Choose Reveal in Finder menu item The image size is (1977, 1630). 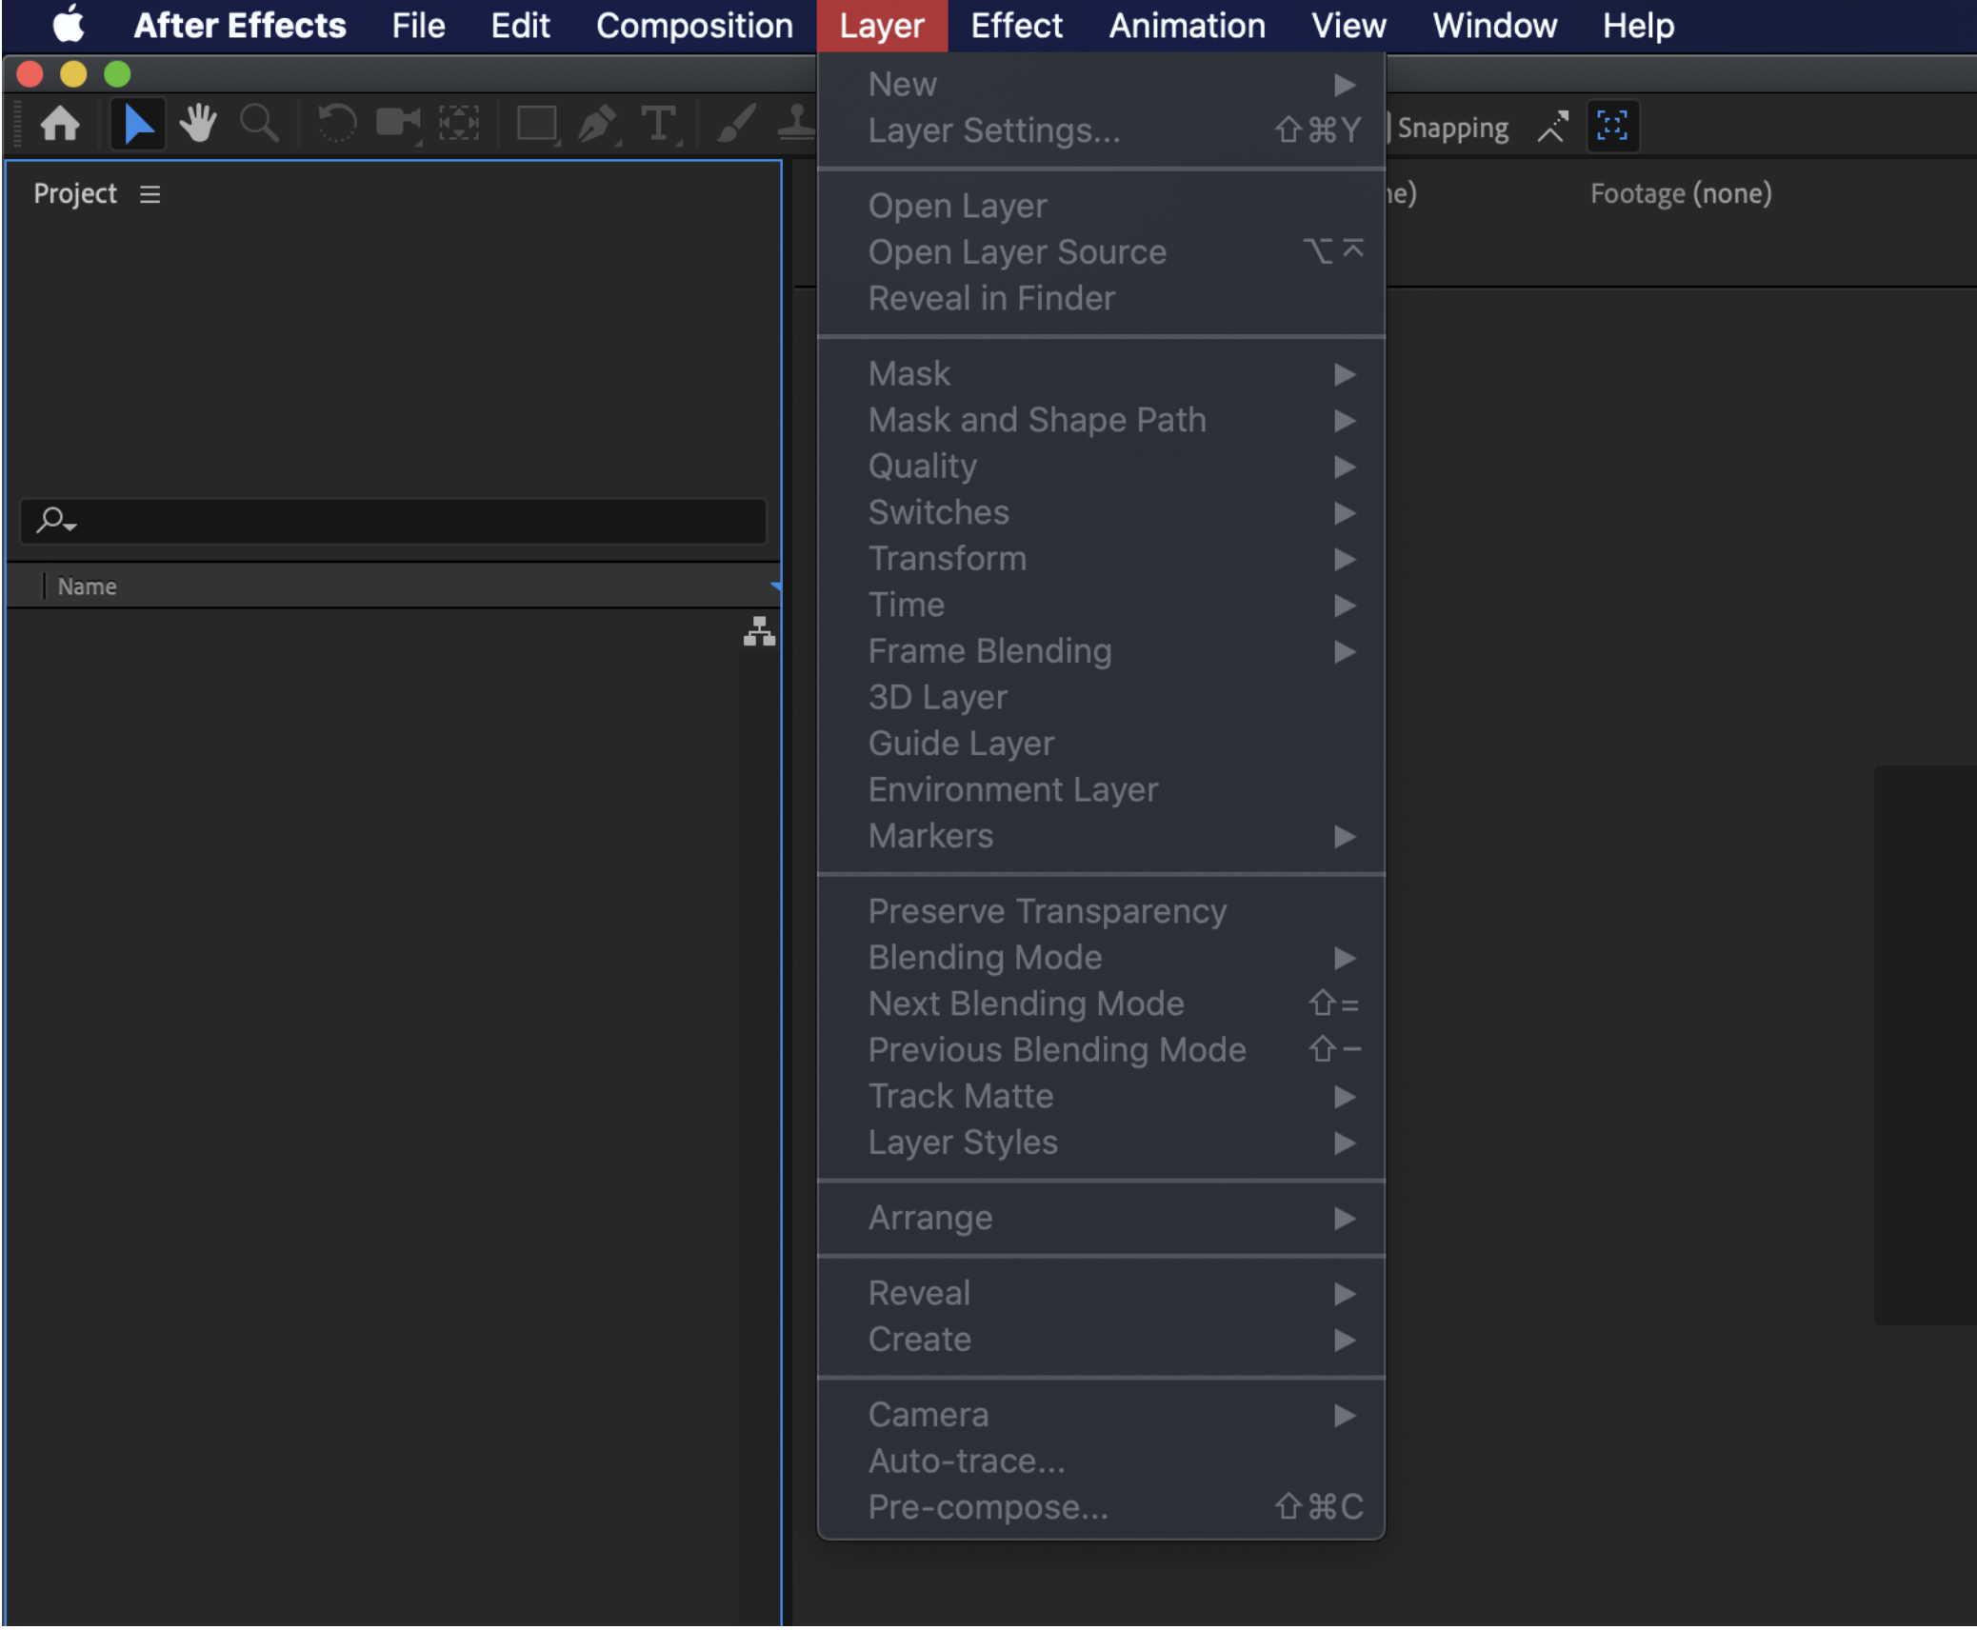1101,298
